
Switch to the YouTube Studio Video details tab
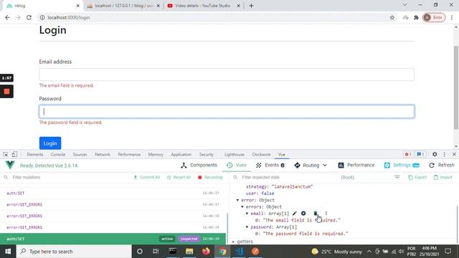(202, 6)
